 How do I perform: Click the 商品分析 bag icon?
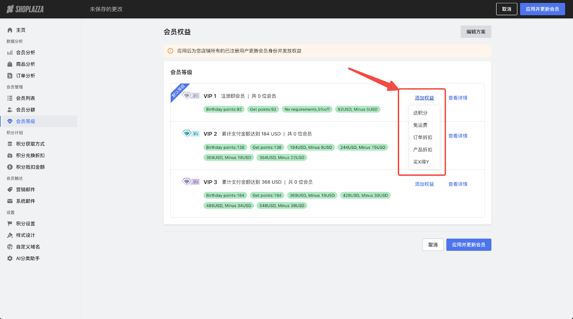coord(10,64)
